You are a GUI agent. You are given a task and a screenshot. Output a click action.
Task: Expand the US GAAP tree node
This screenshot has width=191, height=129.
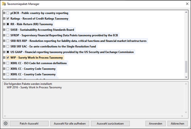(4, 52)
